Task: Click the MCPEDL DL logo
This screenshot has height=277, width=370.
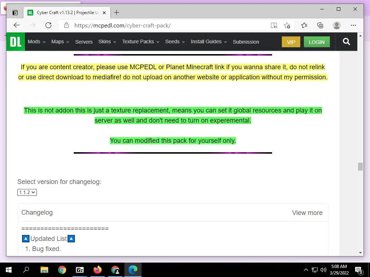Action: click(x=16, y=42)
